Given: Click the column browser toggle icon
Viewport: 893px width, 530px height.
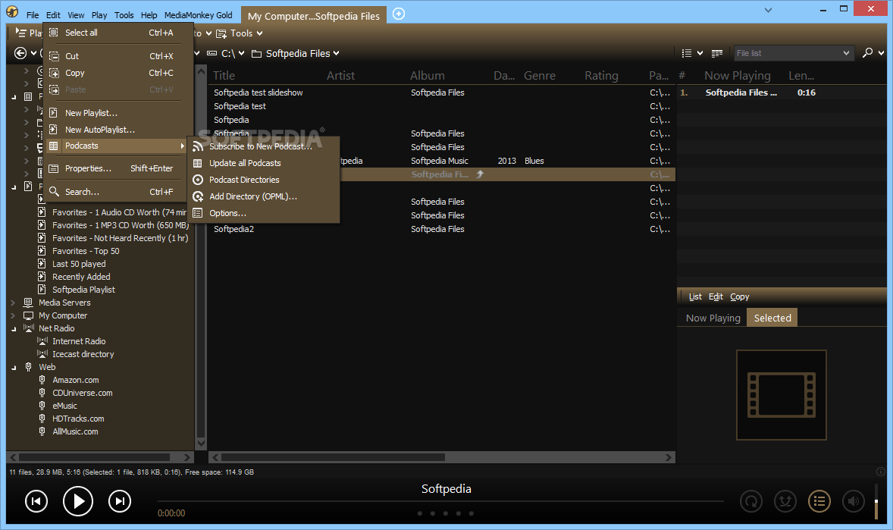Looking at the screenshot, I should 717,53.
